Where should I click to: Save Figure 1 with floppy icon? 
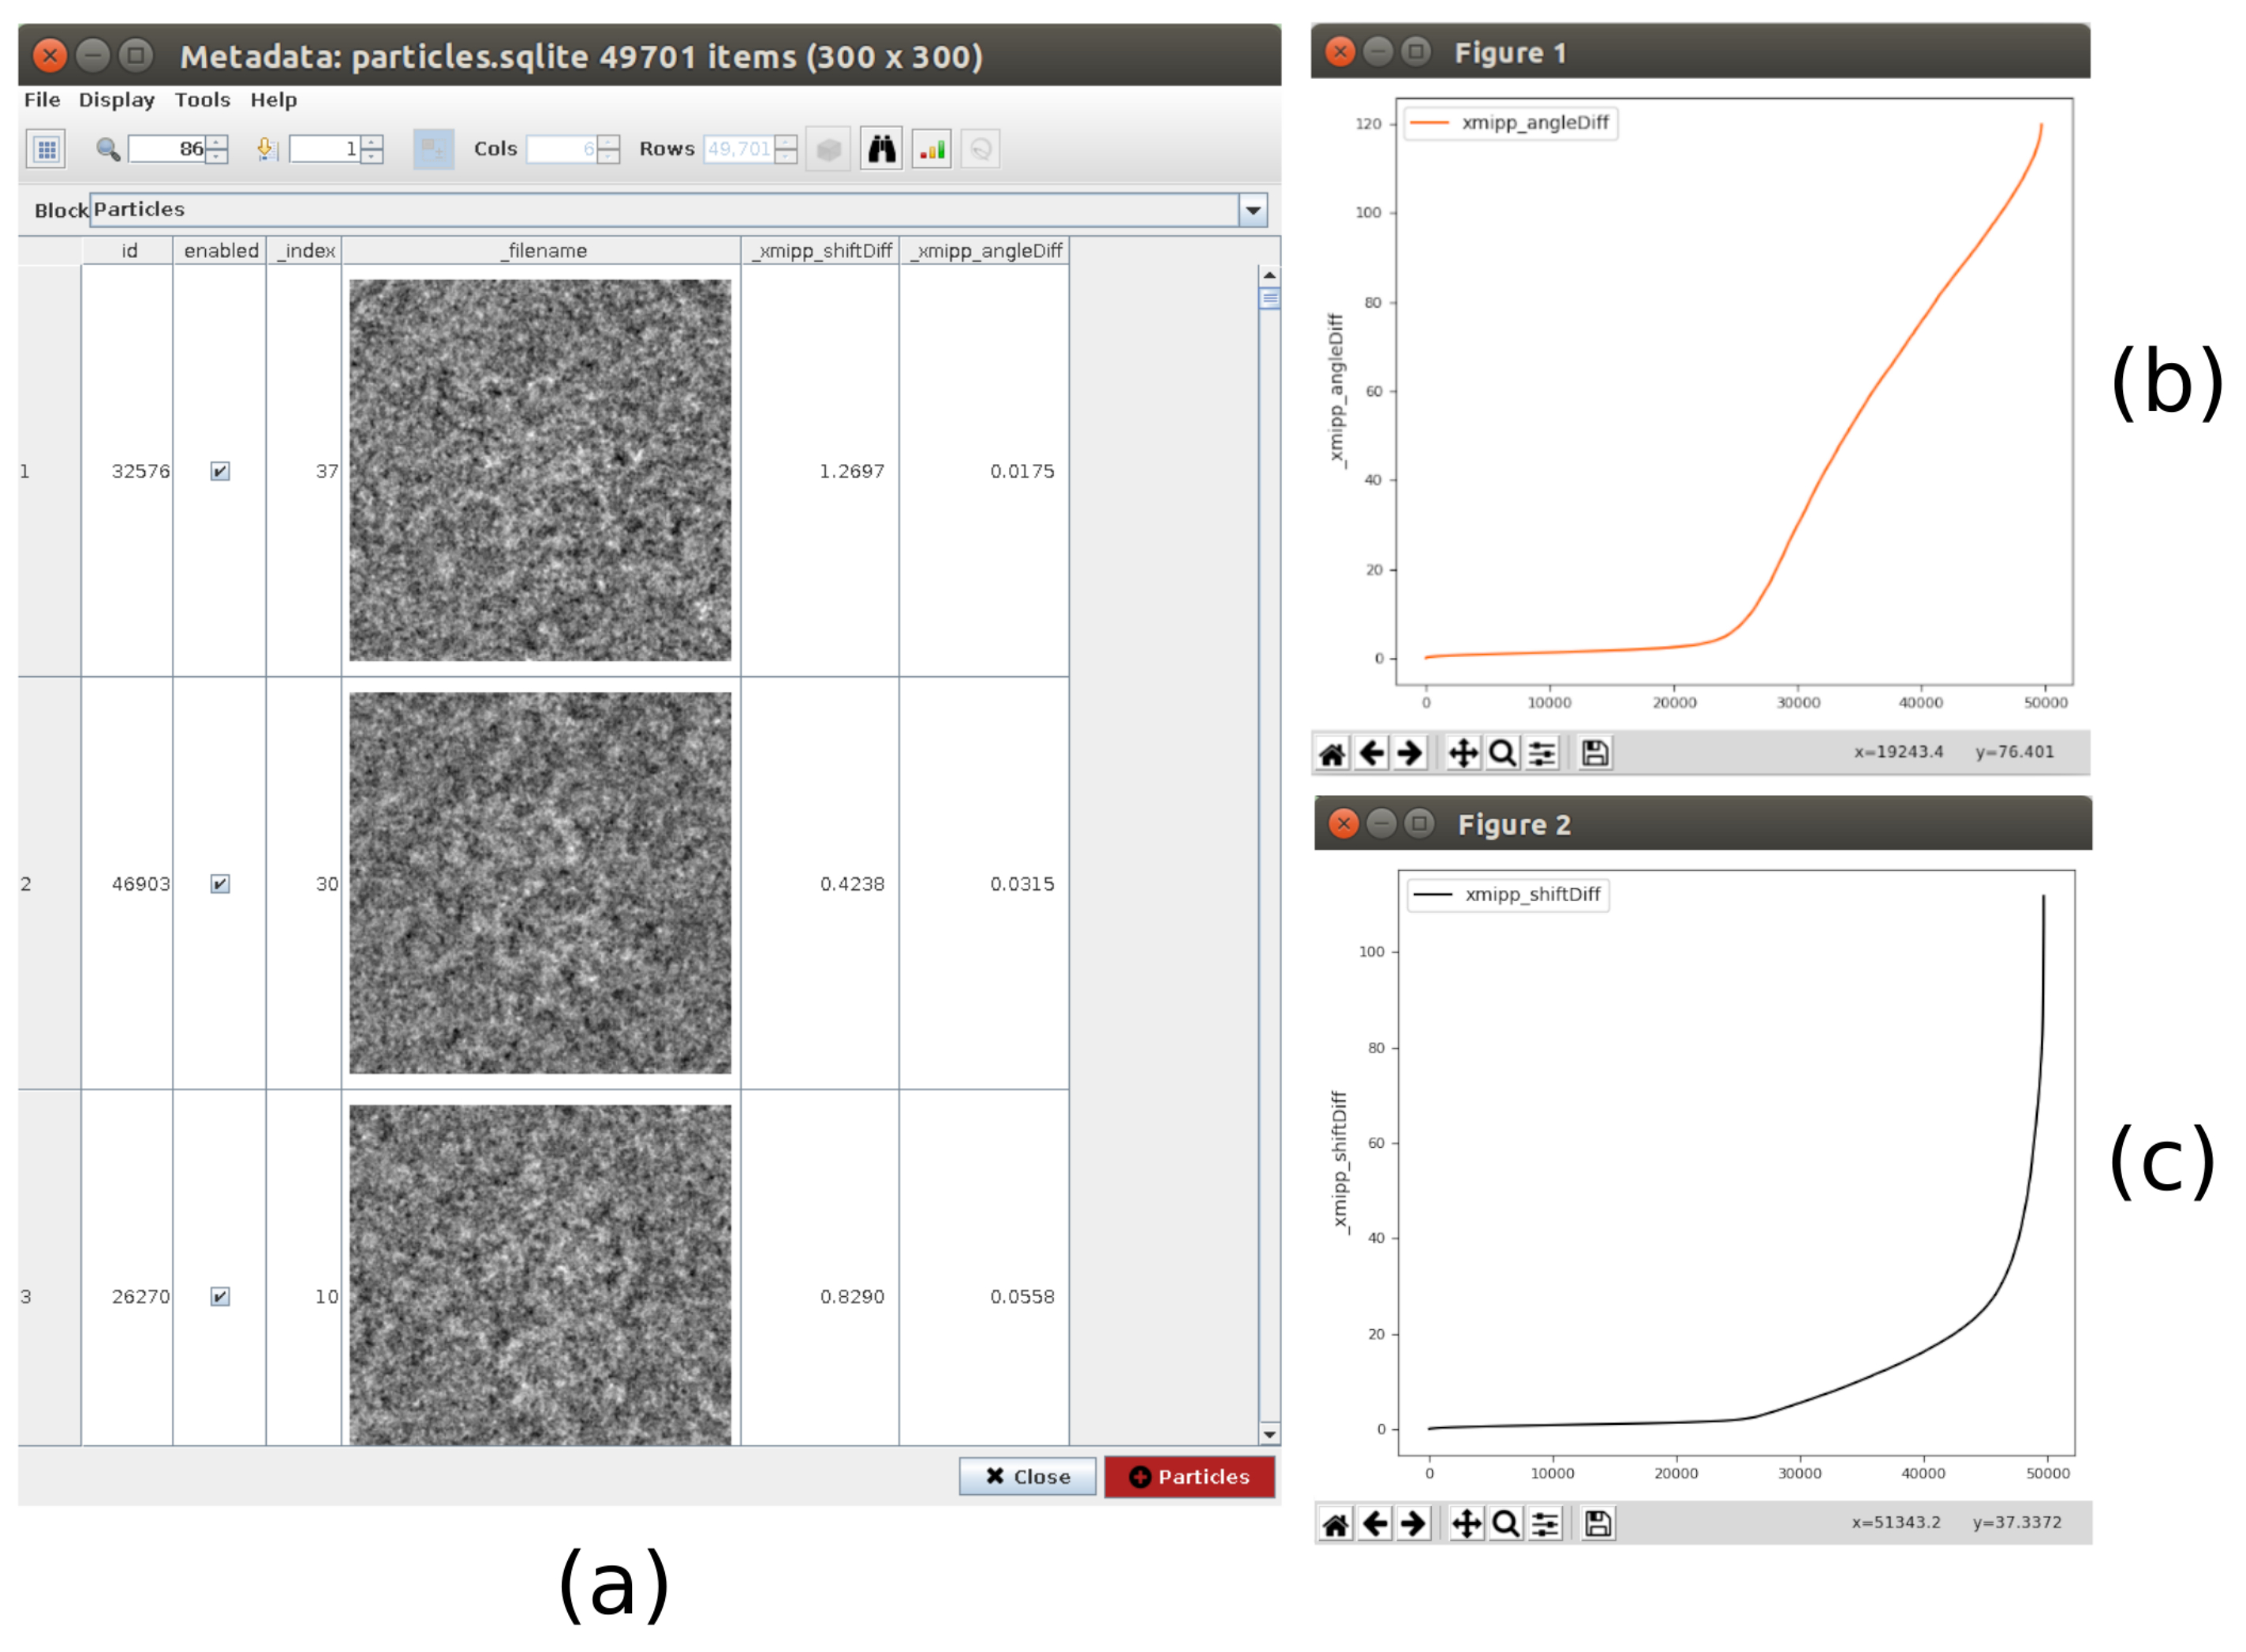1595,753
